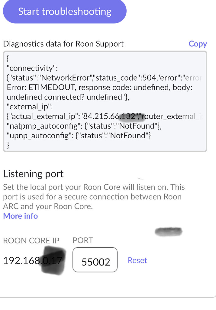The height and width of the screenshot is (310, 216).
Task: Click the ROON CORE IP label
Action: tap(31, 240)
